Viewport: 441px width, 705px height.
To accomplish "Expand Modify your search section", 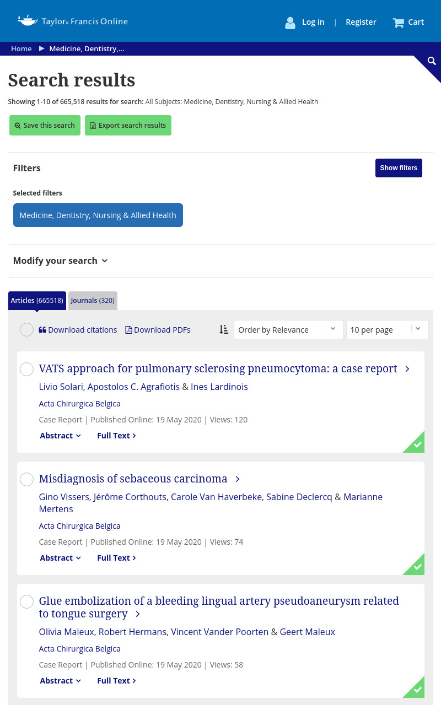I will coord(61,261).
